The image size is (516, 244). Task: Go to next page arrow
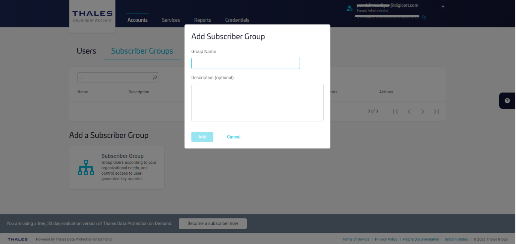tap(423, 111)
